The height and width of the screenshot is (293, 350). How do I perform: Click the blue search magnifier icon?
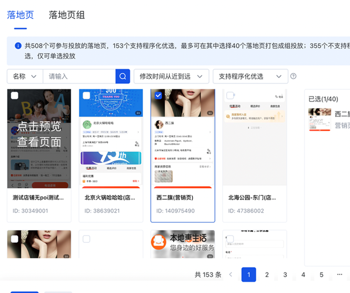(123, 77)
